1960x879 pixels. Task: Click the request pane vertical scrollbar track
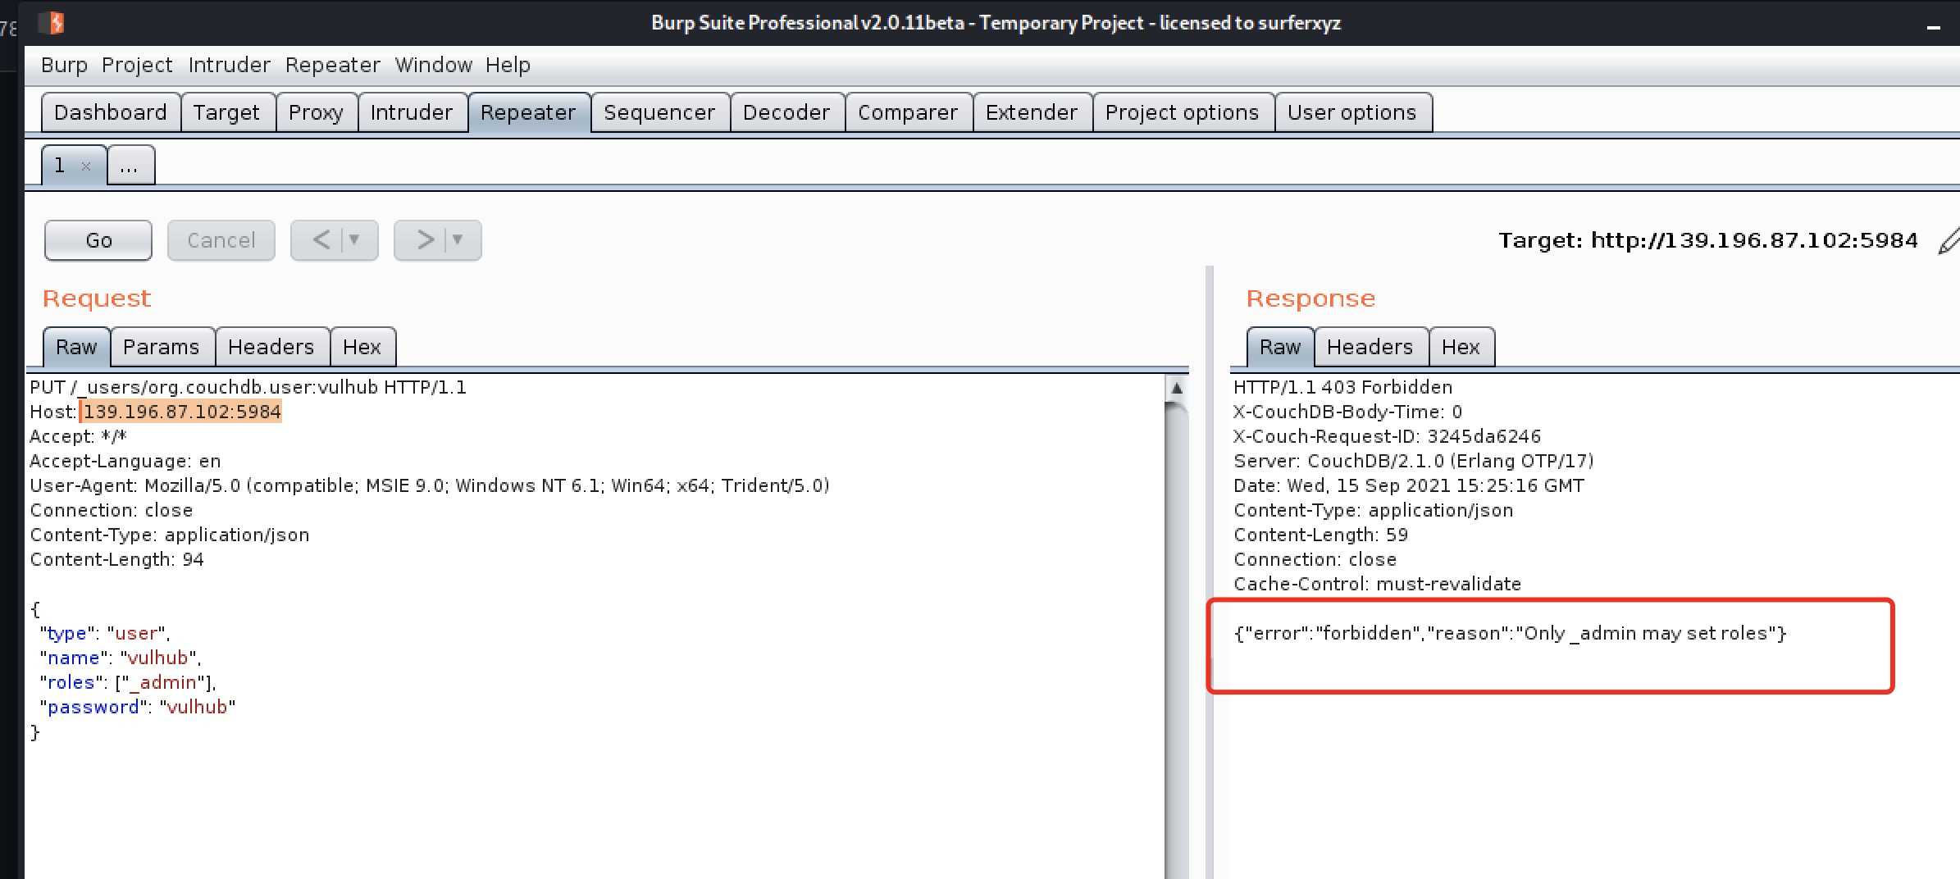coord(1176,640)
